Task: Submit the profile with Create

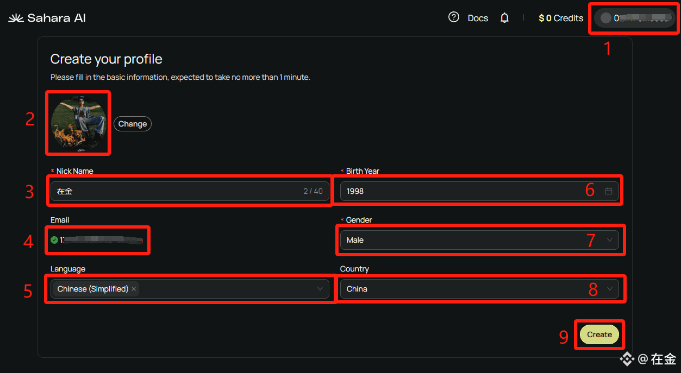Action: tap(599, 334)
